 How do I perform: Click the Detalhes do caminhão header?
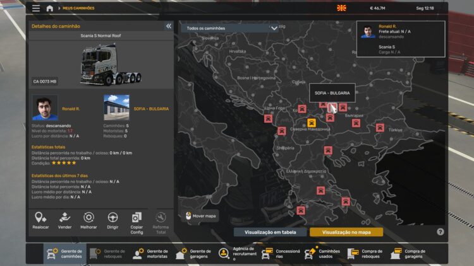click(x=56, y=26)
